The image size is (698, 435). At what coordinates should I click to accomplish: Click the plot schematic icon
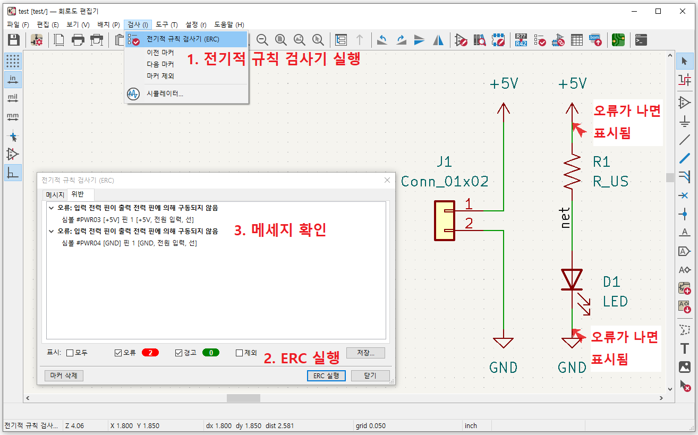pyautogui.click(x=97, y=40)
